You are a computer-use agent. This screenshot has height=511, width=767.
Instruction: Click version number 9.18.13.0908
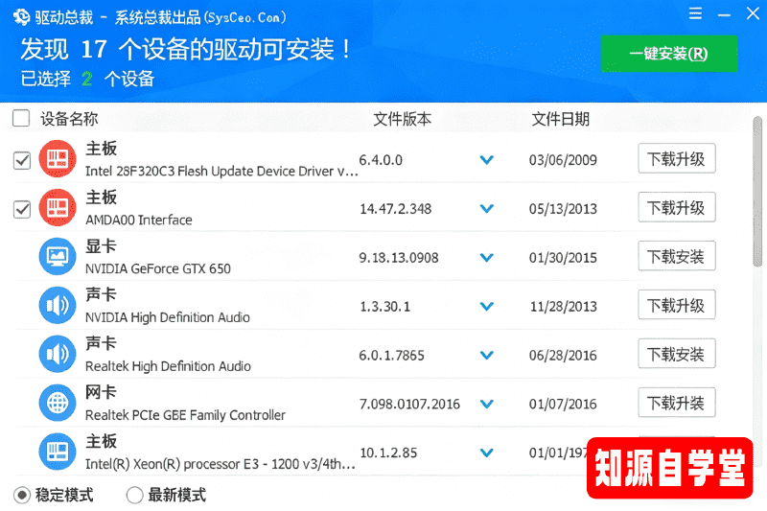coord(399,258)
